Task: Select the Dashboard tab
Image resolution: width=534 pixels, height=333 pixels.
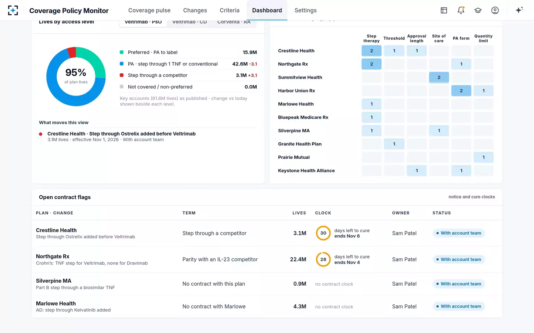Action: tap(267, 10)
